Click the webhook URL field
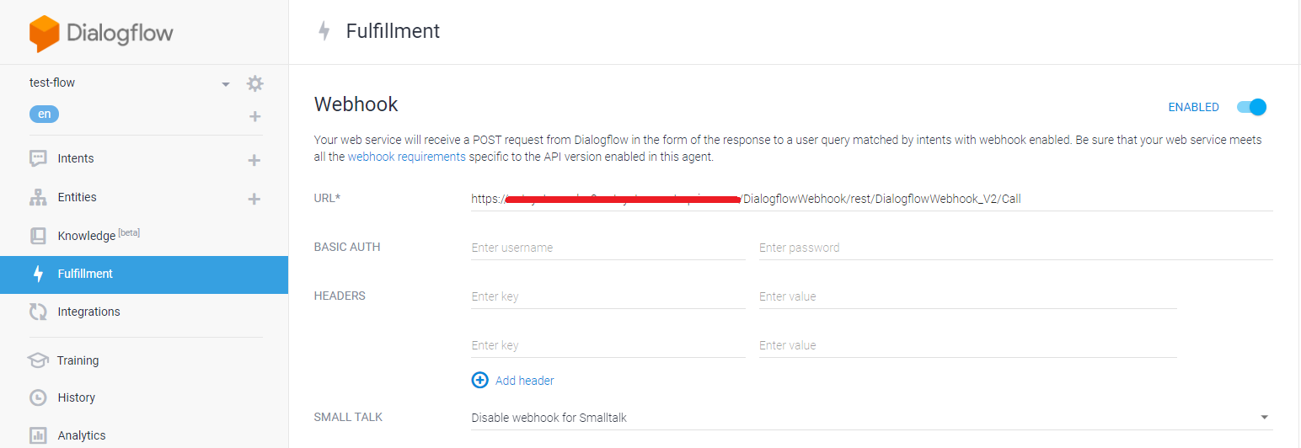This screenshot has height=448, width=1301. (x=871, y=199)
